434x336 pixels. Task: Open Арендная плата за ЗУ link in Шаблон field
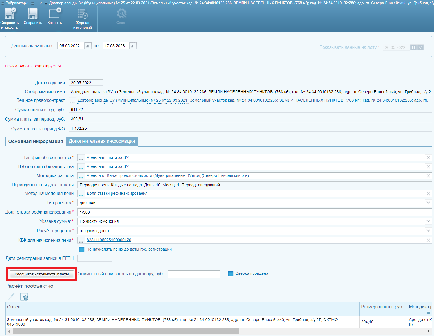point(108,167)
